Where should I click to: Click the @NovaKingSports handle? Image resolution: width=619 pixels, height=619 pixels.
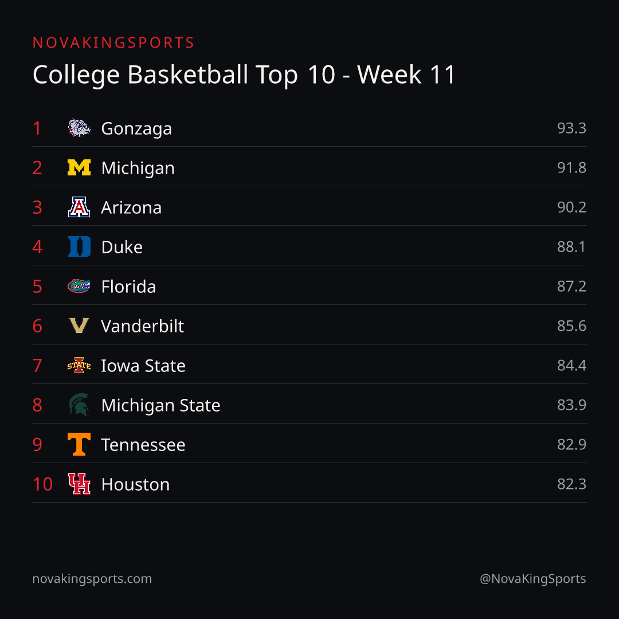tap(532, 579)
